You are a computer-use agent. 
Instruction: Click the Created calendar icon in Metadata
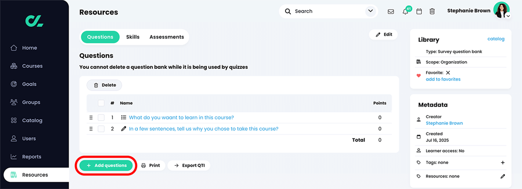(419, 136)
